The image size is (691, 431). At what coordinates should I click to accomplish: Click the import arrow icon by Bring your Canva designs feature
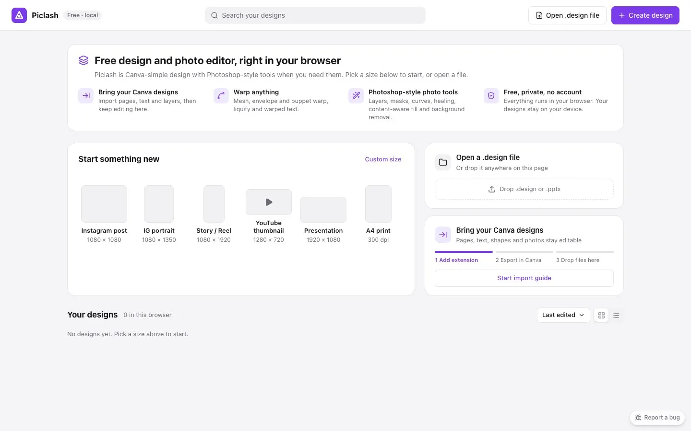click(86, 96)
